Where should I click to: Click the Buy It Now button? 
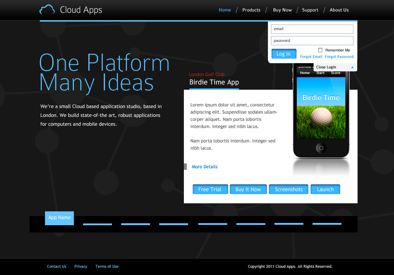click(248, 190)
